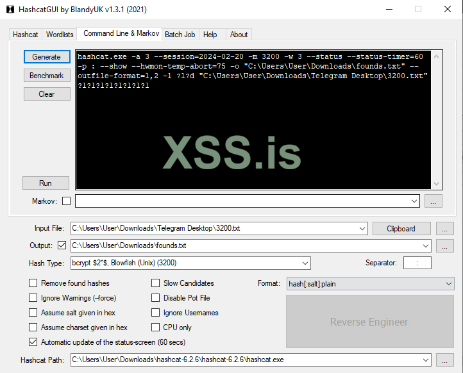
Task: Toggle the Output file checkbox
Action: [x=62, y=245]
